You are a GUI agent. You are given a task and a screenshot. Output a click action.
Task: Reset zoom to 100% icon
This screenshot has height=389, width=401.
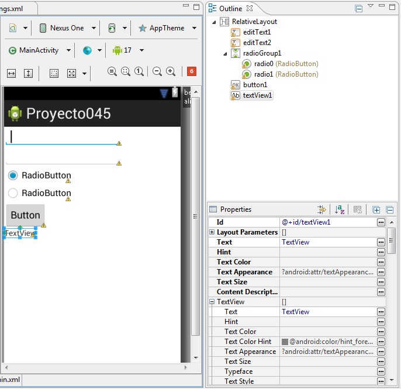[x=139, y=71]
